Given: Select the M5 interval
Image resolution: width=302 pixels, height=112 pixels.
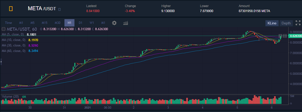Looking at the screenshot, I should click(x=33, y=23).
